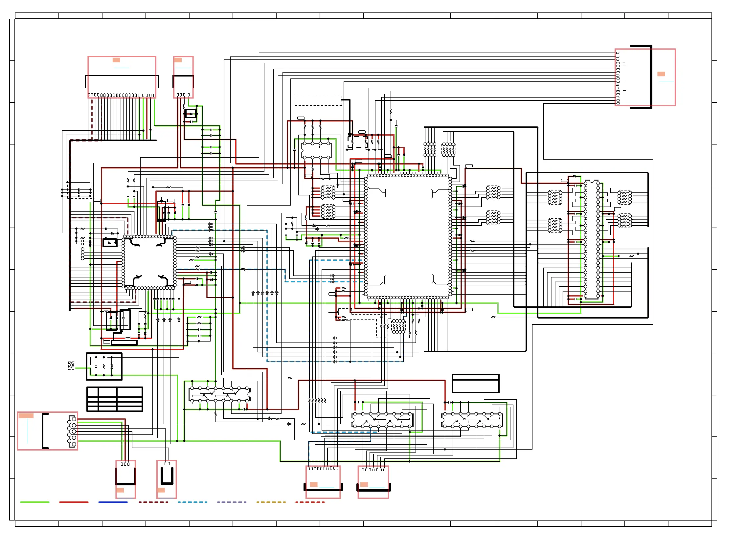Screen dimensions: 745x553
Task: Click the solid green line legend swatch
Action: (34, 502)
